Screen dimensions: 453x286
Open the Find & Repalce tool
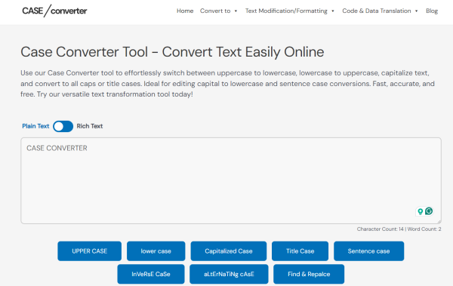(309, 274)
